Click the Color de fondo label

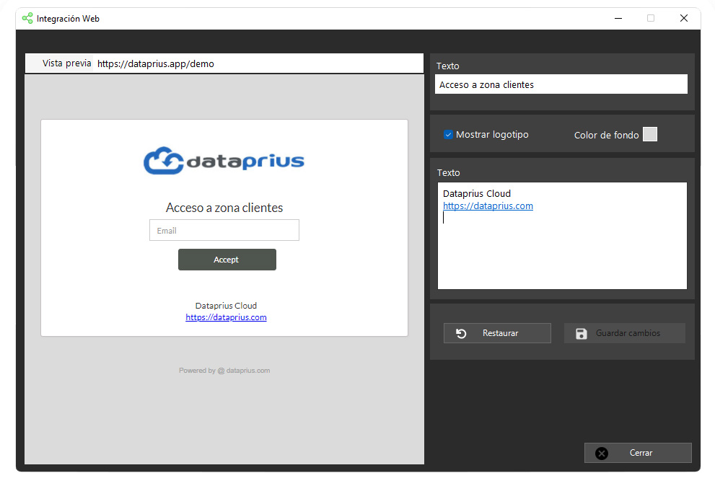(x=607, y=135)
